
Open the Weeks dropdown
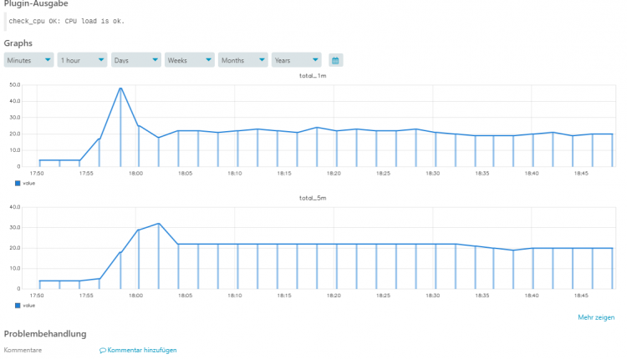point(190,60)
